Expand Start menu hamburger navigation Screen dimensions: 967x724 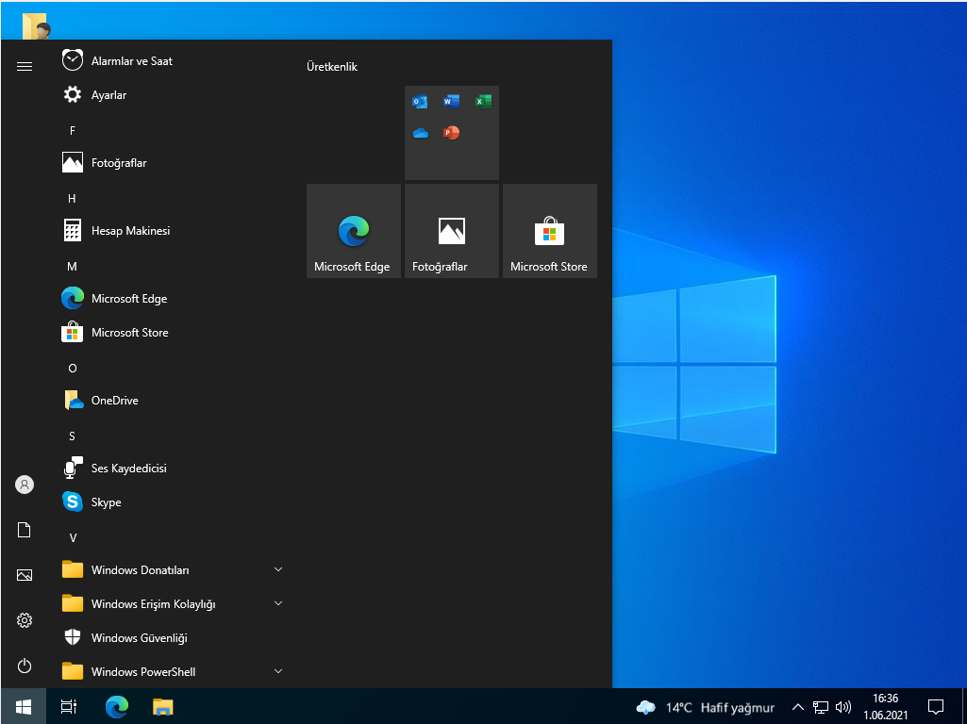click(25, 66)
